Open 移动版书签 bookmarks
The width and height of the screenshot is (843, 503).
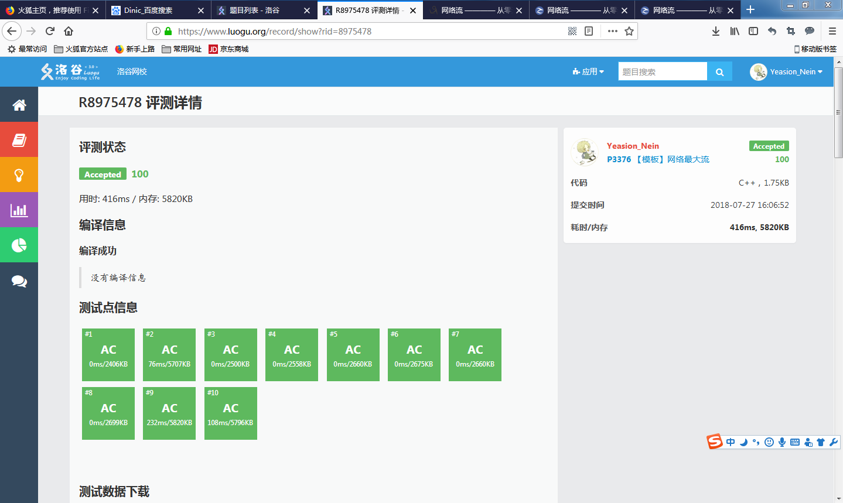pyautogui.click(x=815, y=49)
